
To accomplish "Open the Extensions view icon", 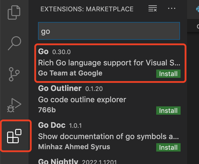I will [14, 136].
